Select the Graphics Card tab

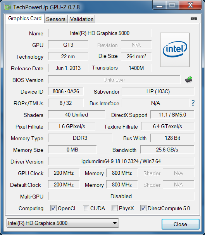(25, 19)
